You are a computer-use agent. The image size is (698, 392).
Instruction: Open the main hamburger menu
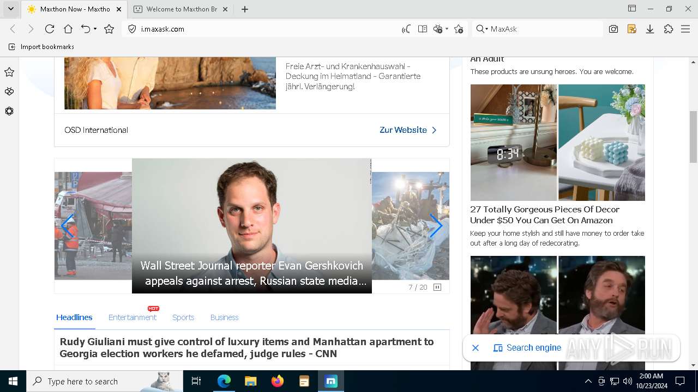(686, 29)
